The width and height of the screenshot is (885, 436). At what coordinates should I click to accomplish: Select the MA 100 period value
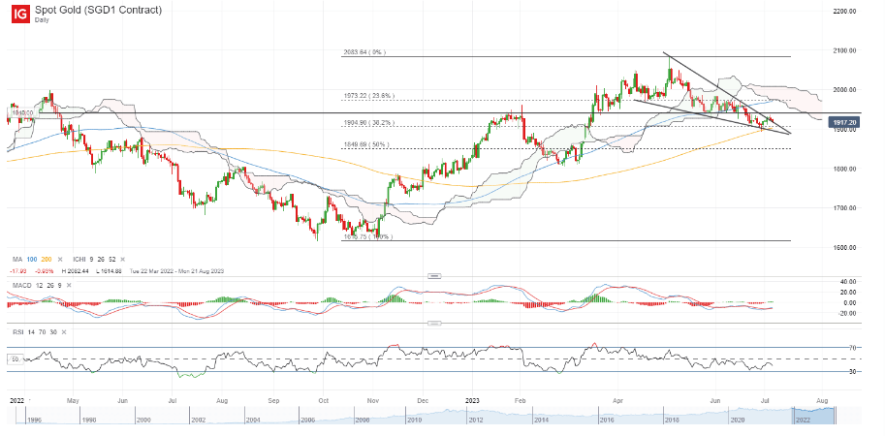(31, 259)
